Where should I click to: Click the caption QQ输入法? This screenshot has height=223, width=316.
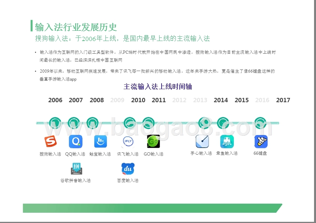click(75, 154)
